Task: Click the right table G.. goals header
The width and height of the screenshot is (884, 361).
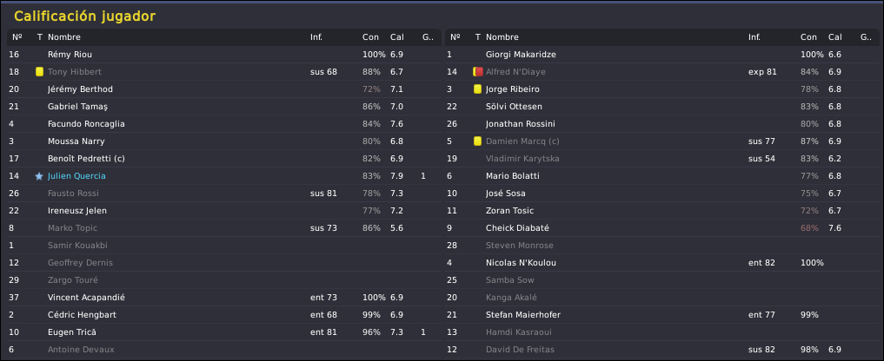Action: tap(866, 37)
